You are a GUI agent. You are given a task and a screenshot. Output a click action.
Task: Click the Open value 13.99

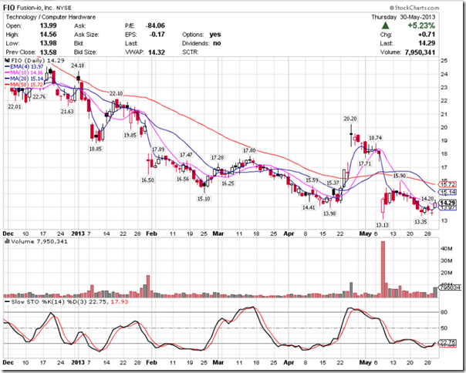48,25
